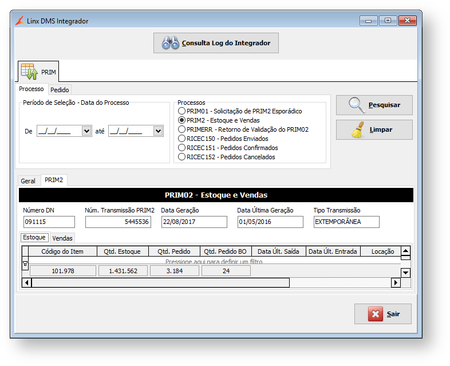Click the Limpar button label
450x366 pixels.
[x=381, y=130]
